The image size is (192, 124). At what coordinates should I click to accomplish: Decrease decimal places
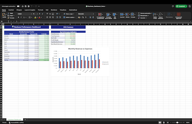coord(93,17)
